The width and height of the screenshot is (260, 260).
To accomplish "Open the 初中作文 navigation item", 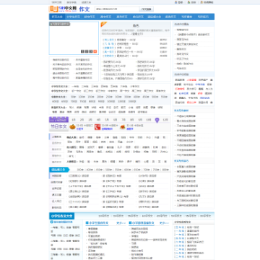I will 90,17.
